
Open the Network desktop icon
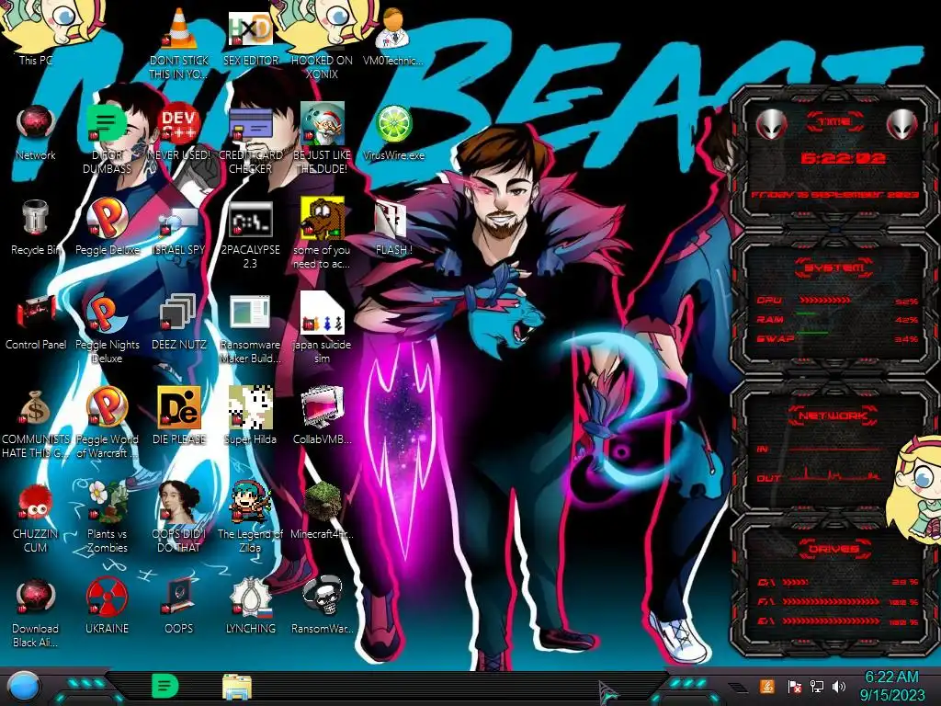click(36, 124)
